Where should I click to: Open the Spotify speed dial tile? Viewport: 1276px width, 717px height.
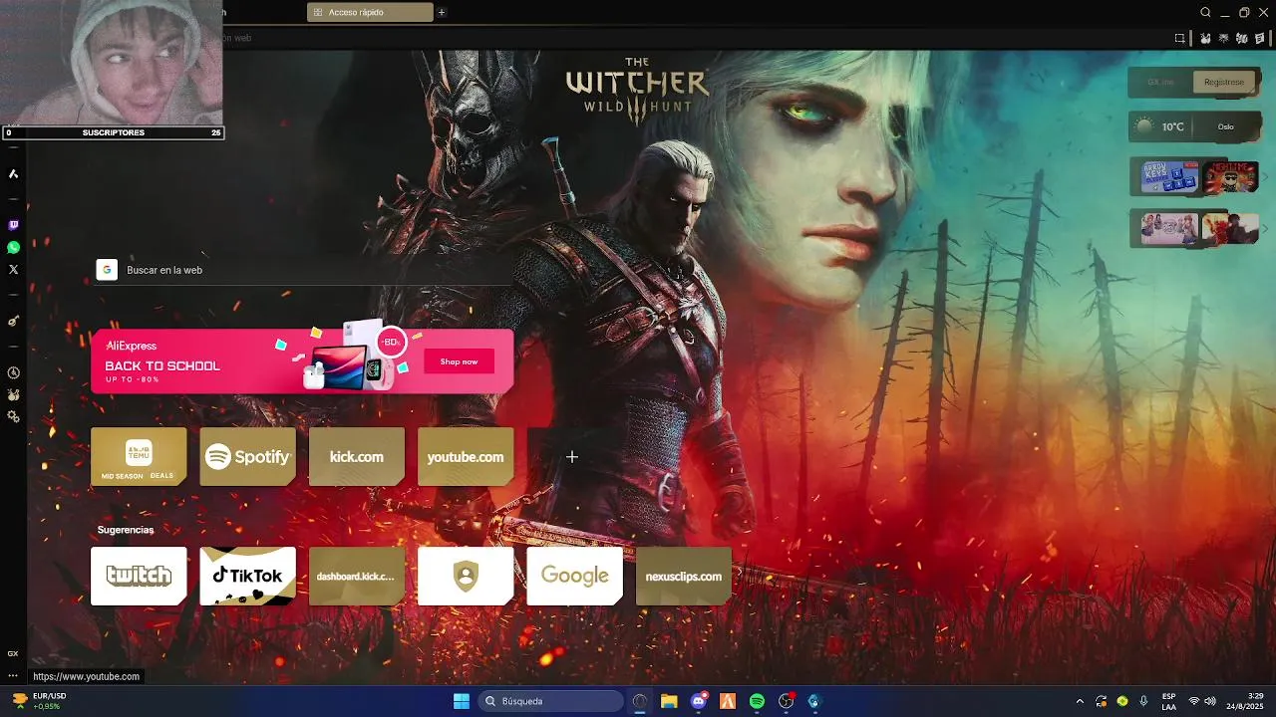point(247,456)
